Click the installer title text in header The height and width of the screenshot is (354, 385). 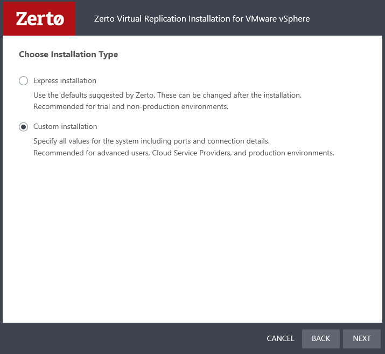(x=201, y=19)
